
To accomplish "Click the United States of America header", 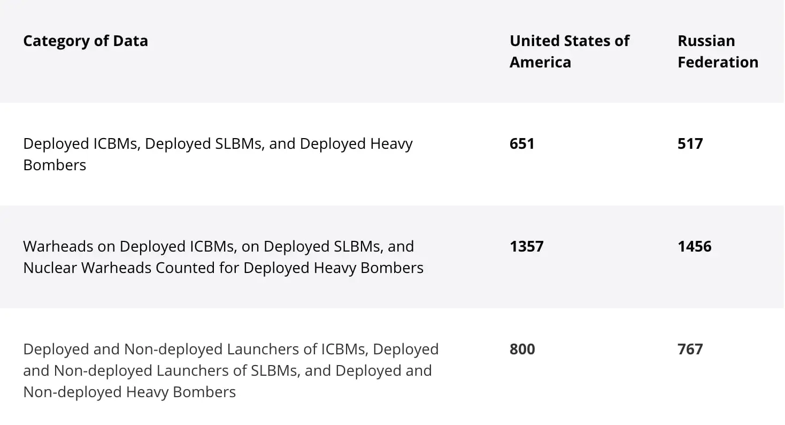I will coord(569,51).
